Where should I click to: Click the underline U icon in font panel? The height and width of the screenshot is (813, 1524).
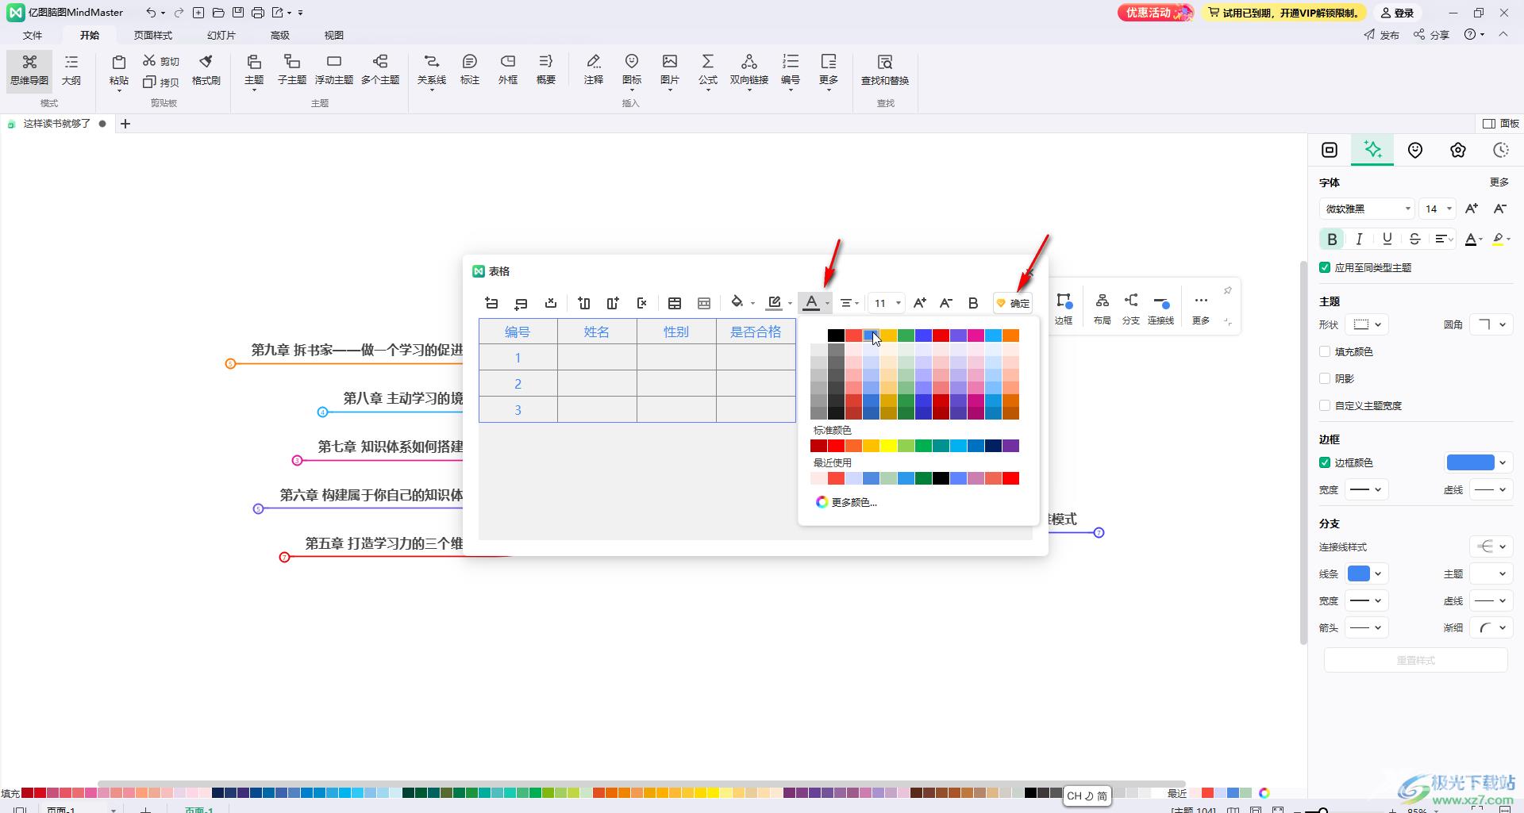click(x=1387, y=239)
